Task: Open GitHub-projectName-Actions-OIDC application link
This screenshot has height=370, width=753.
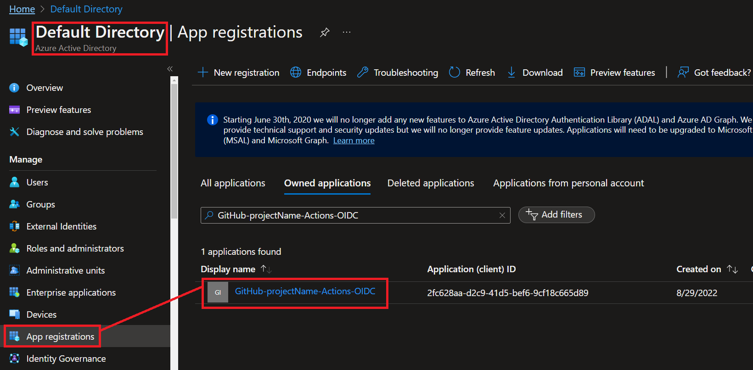Action: click(305, 291)
